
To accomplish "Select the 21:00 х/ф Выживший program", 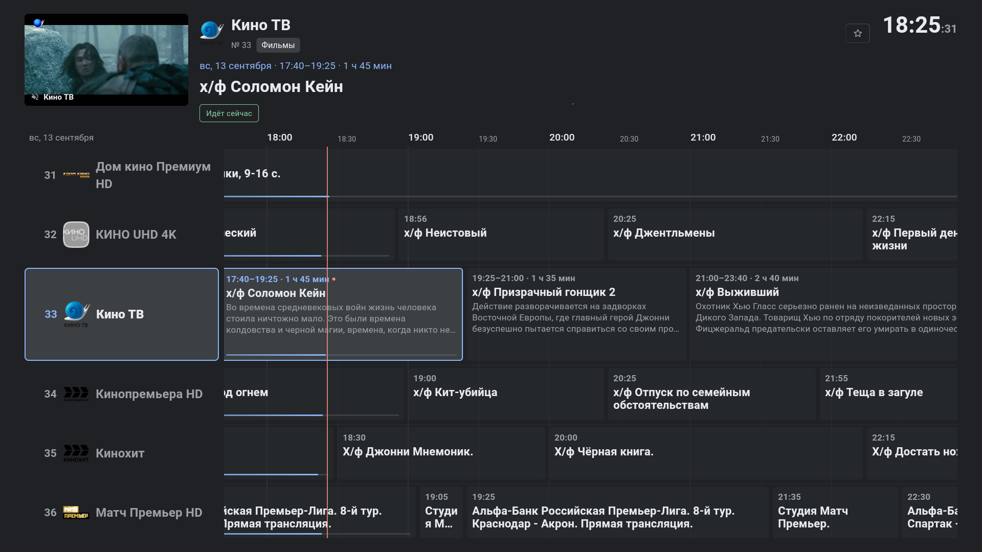I will tap(823, 314).
